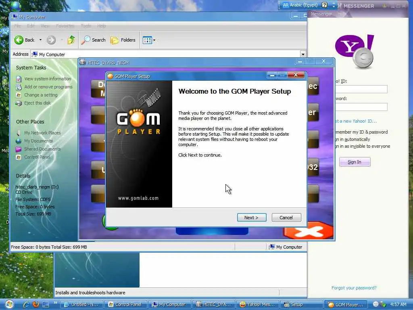
Task: Click the Yahoo Messenger logo
Action: 355,51
